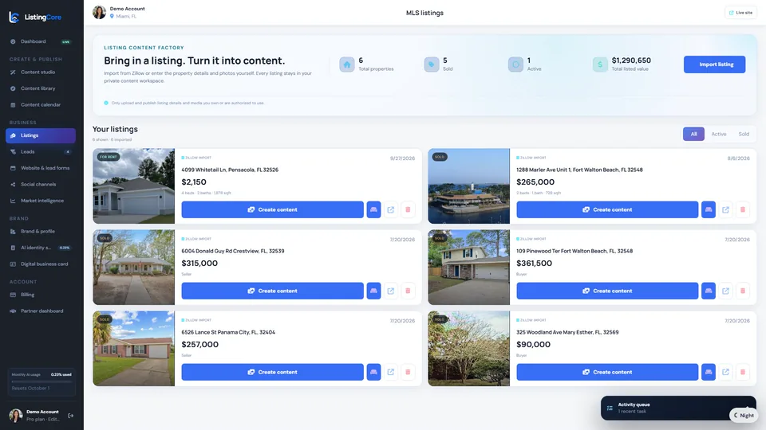The height and width of the screenshot is (430, 766).
Task: Click the staging icon for 1288 Marler Ave
Action: click(709, 209)
